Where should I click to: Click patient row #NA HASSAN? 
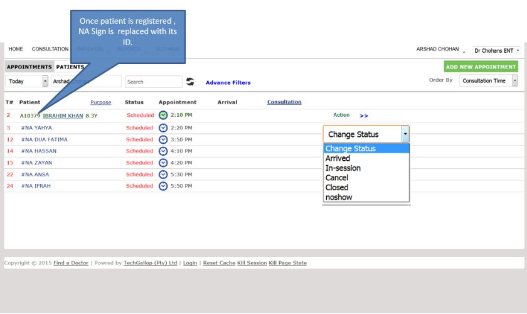tap(39, 151)
